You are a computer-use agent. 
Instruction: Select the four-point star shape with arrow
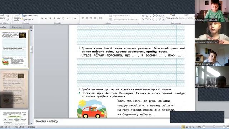pyautogui.click(x=143, y=19)
